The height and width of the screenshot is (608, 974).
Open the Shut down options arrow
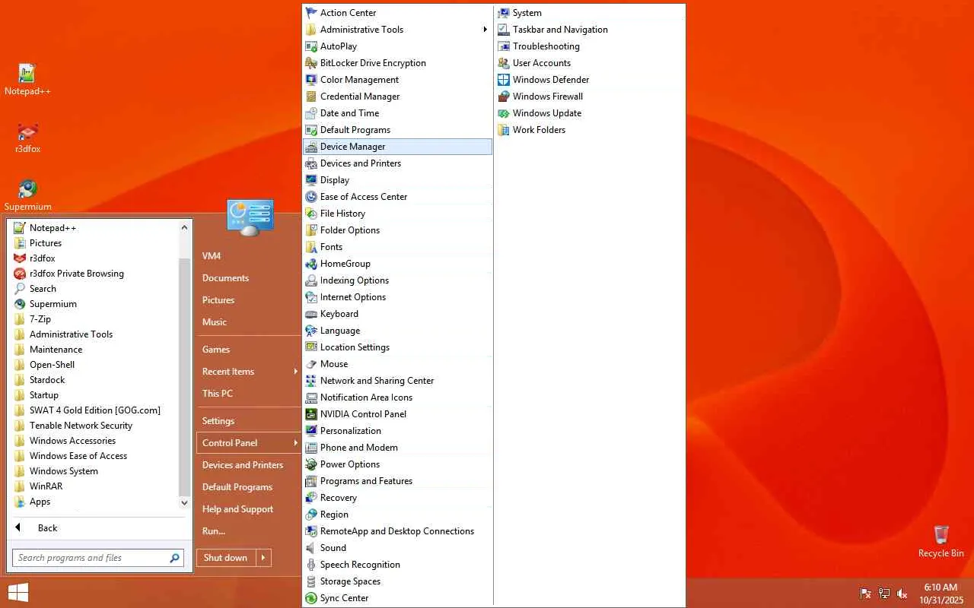click(x=263, y=558)
